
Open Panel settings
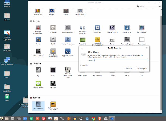[x=112, y=41]
